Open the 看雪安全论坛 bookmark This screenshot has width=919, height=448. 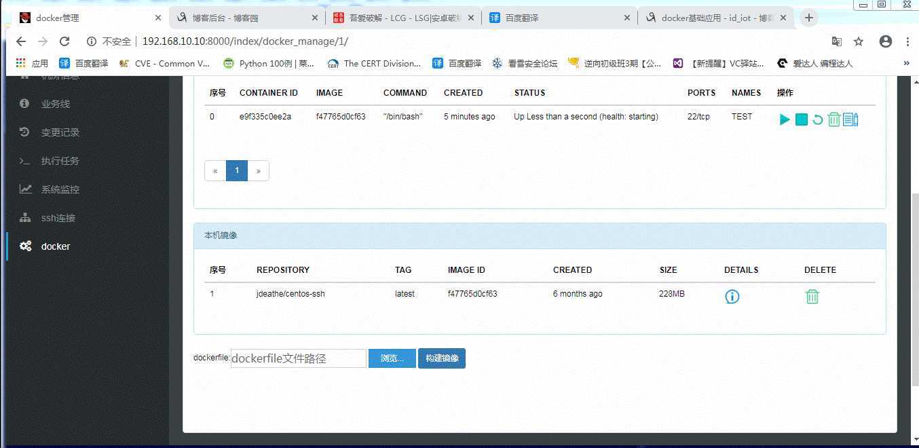click(x=525, y=63)
